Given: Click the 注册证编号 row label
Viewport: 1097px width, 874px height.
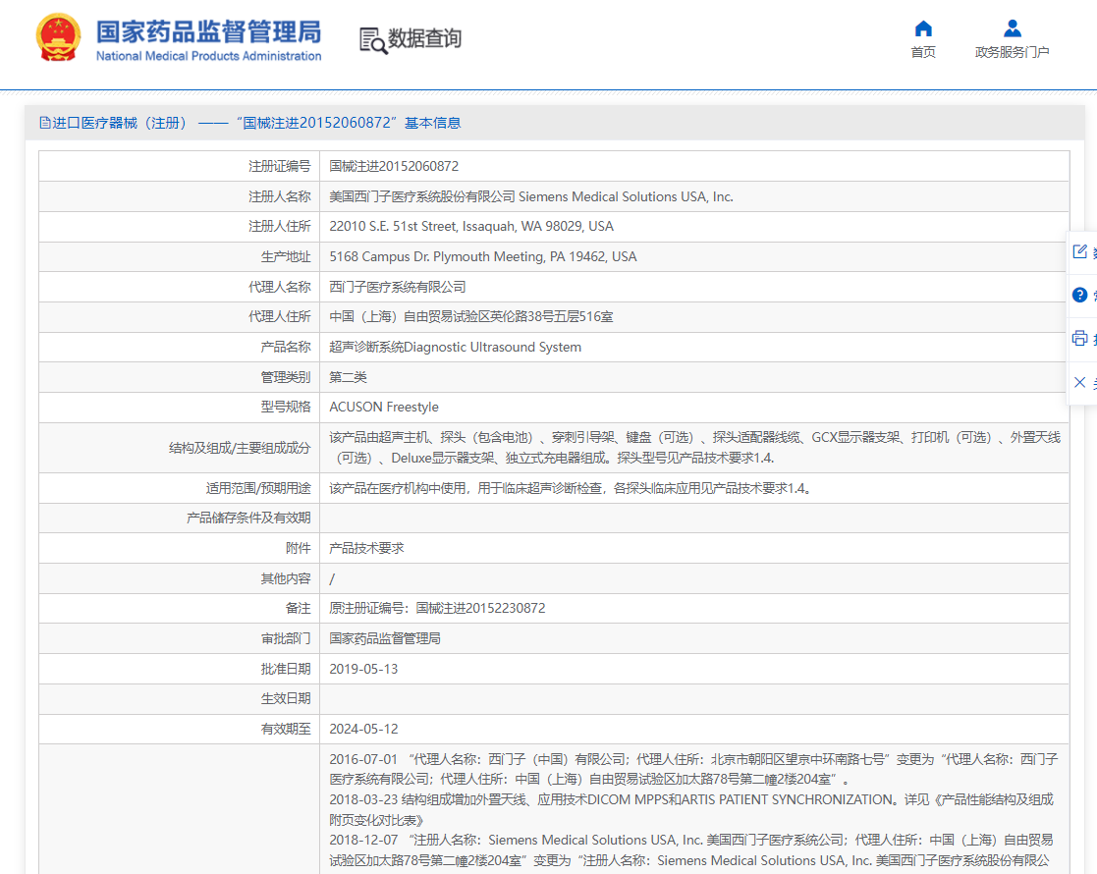Looking at the screenshot, I should click(279, 167).
